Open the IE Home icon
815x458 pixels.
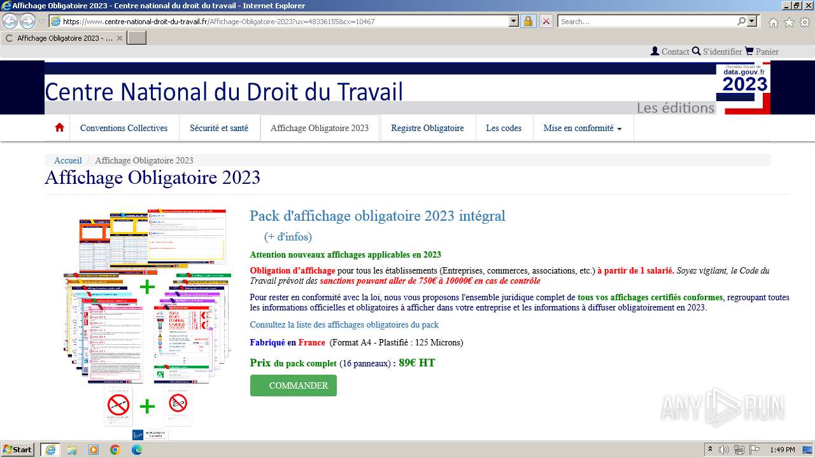[773, 22]
